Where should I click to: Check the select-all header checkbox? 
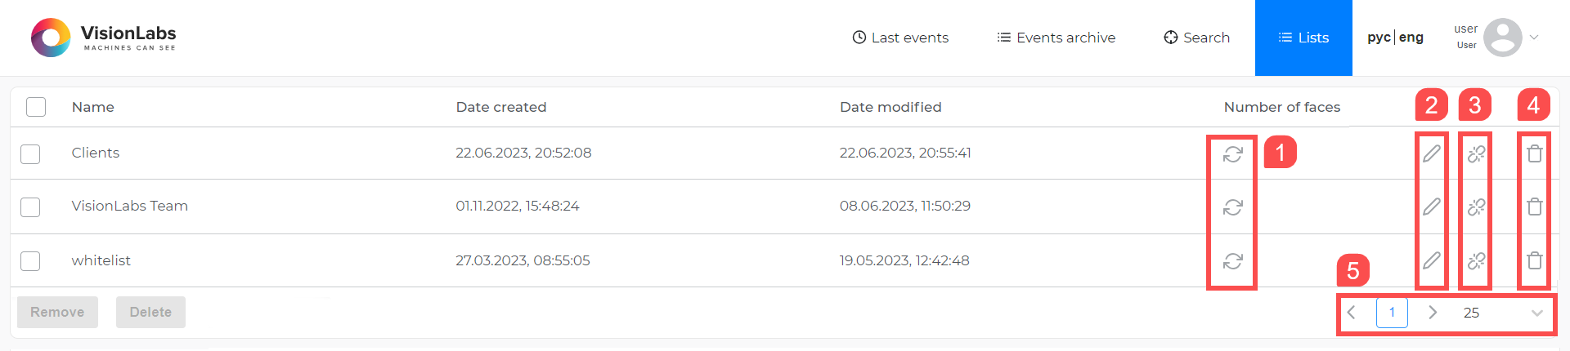pos(36,107)
